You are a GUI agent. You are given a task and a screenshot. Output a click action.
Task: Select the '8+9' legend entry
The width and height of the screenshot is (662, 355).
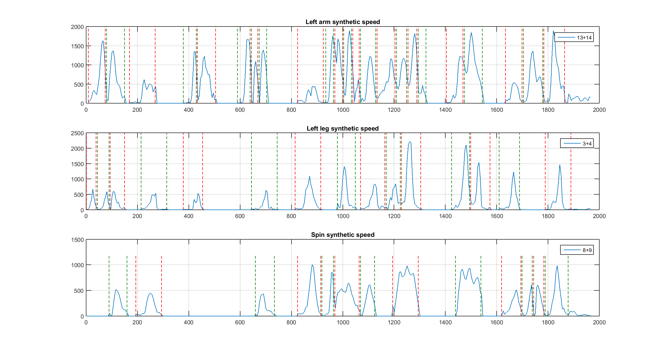(x=577, y=250)
